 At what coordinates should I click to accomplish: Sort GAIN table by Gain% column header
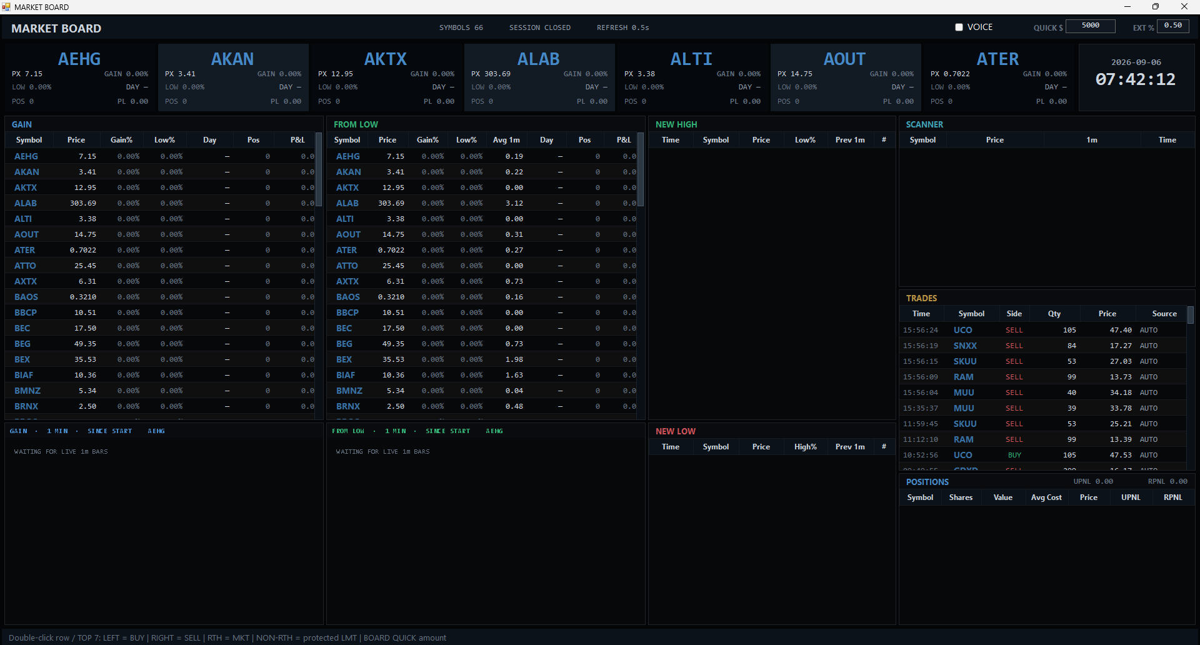point(121,140)
